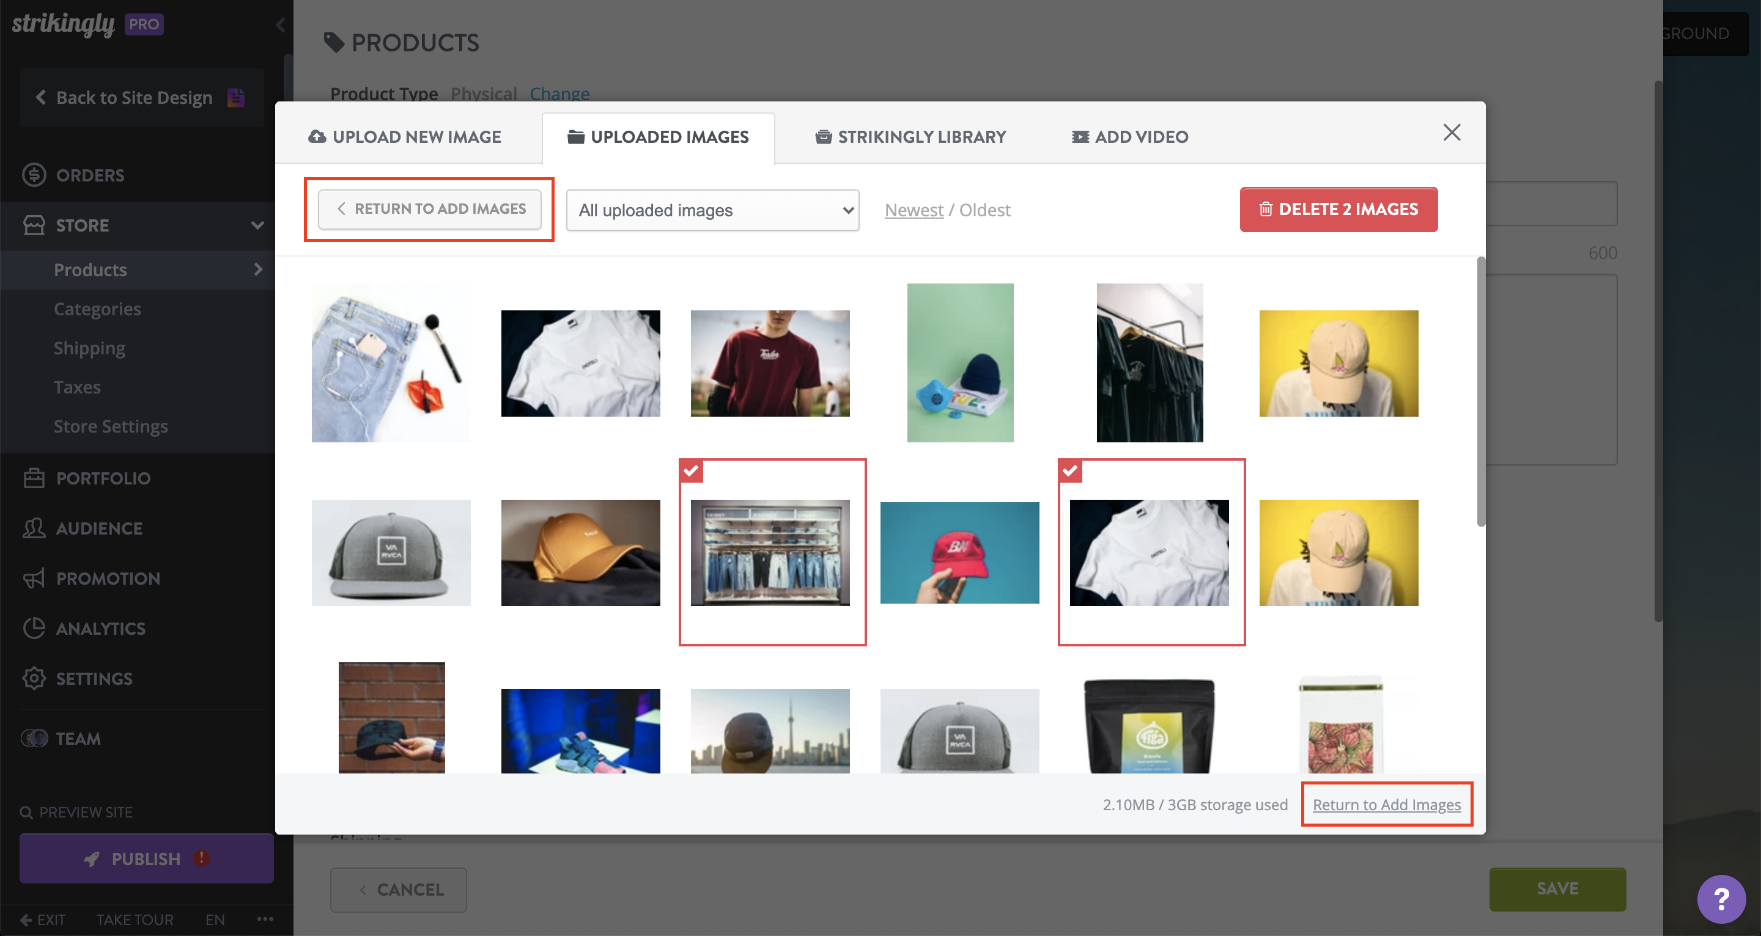Uncheck the selected white t-shirt image
Screen dimensions: 1761x936
pyautogui.click(x=1071, y=470)
